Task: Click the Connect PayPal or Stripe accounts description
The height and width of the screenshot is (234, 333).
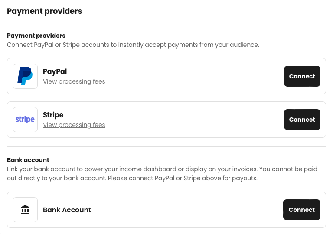Action: point(133,45)
